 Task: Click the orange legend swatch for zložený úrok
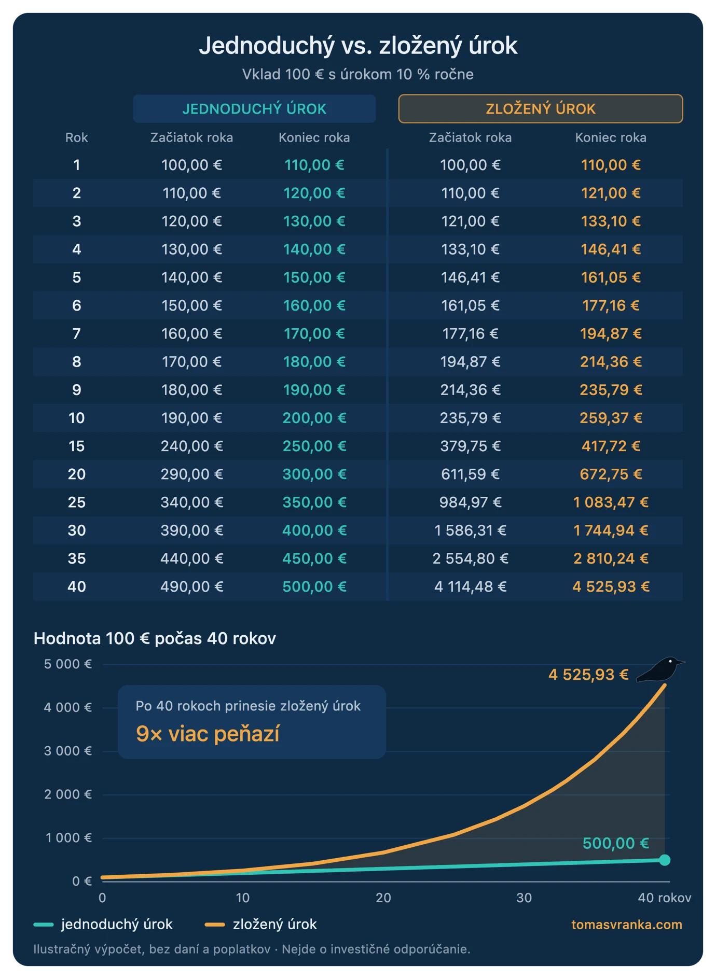(x=215, y=925)
